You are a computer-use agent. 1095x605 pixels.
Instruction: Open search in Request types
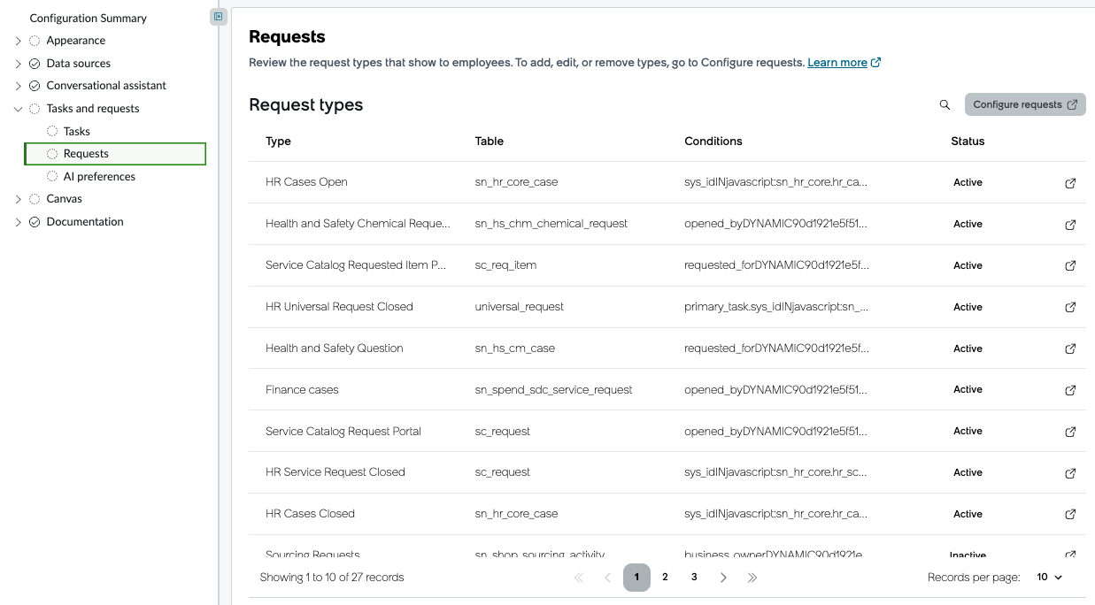945,104
